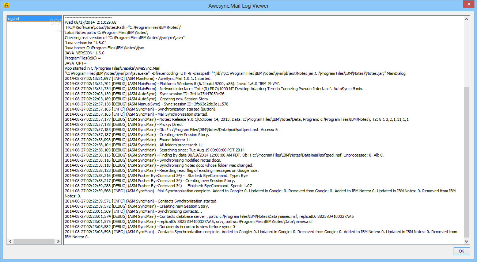Click the 'replicaID: 88257D4100327AA5, srv:' entry

(189, 221)
